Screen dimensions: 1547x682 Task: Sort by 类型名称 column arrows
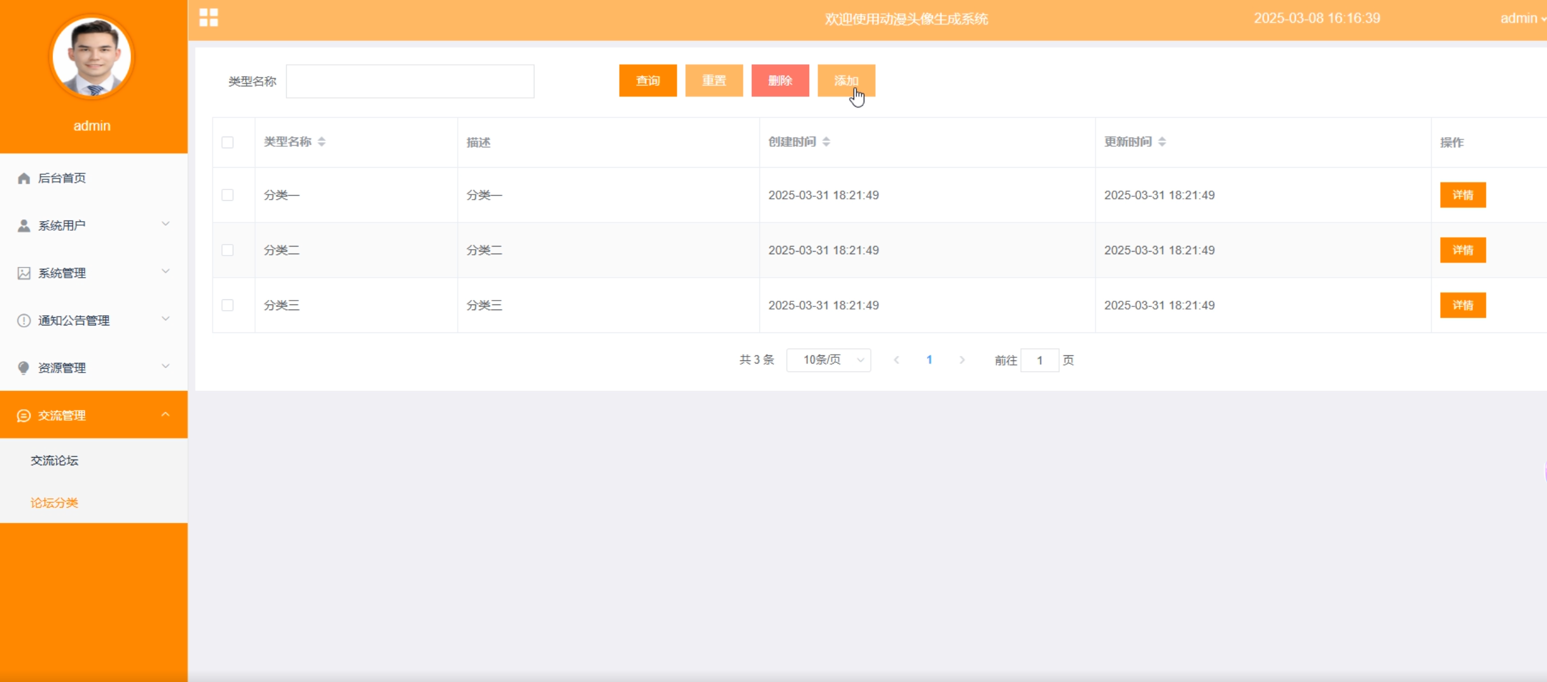tap(322, 142)
